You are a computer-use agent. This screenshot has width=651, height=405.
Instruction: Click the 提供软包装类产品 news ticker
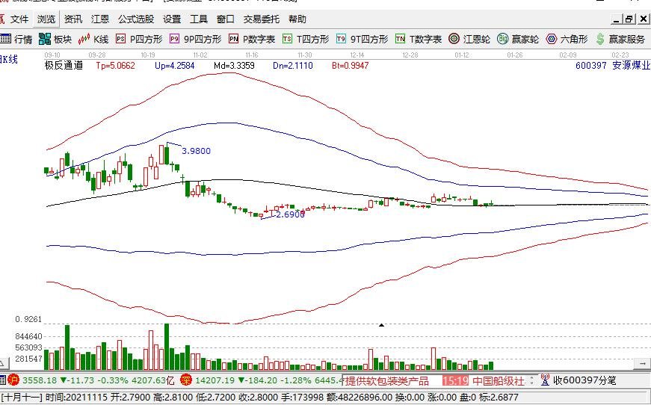tap(386, 381)
